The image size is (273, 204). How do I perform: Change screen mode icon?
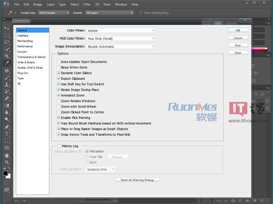click(7, 190)
